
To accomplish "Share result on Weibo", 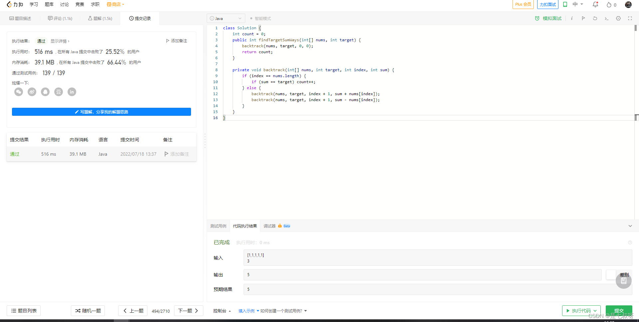I will point(32,92).
